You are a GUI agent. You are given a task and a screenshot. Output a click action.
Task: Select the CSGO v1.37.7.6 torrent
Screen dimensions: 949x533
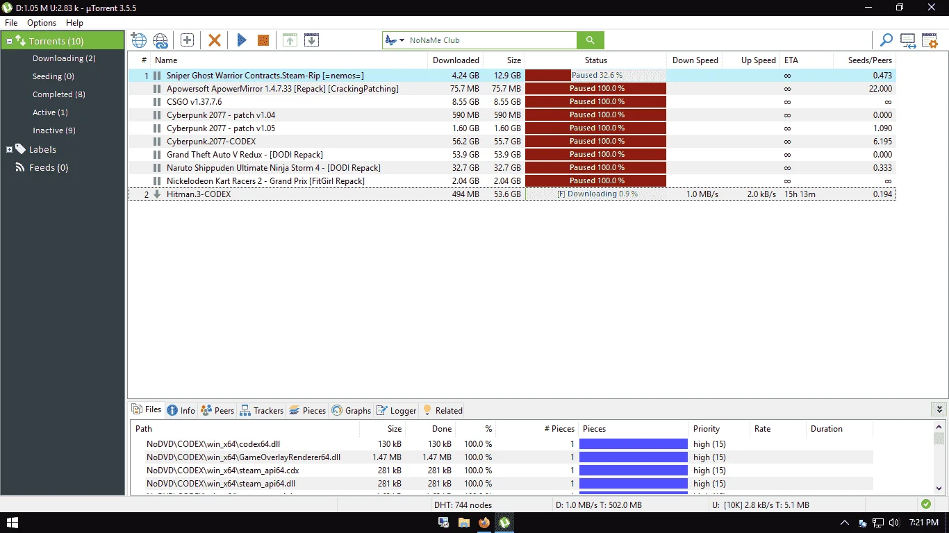tap(512, 102)
